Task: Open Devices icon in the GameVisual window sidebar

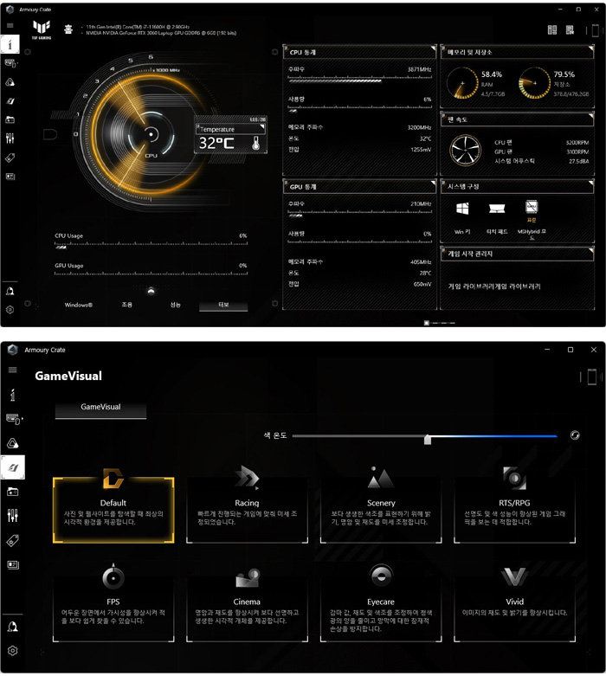Action: pyautogui.click(x=13, y=419)
